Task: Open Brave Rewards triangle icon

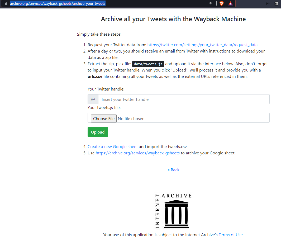Action: [230, 3]
